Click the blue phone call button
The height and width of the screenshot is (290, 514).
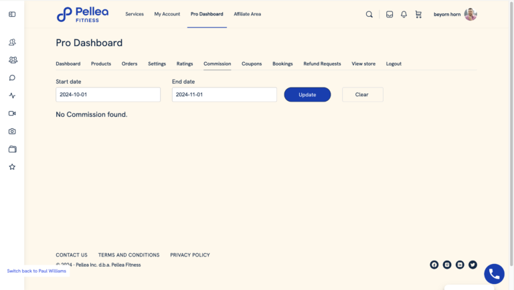[495, 274]
